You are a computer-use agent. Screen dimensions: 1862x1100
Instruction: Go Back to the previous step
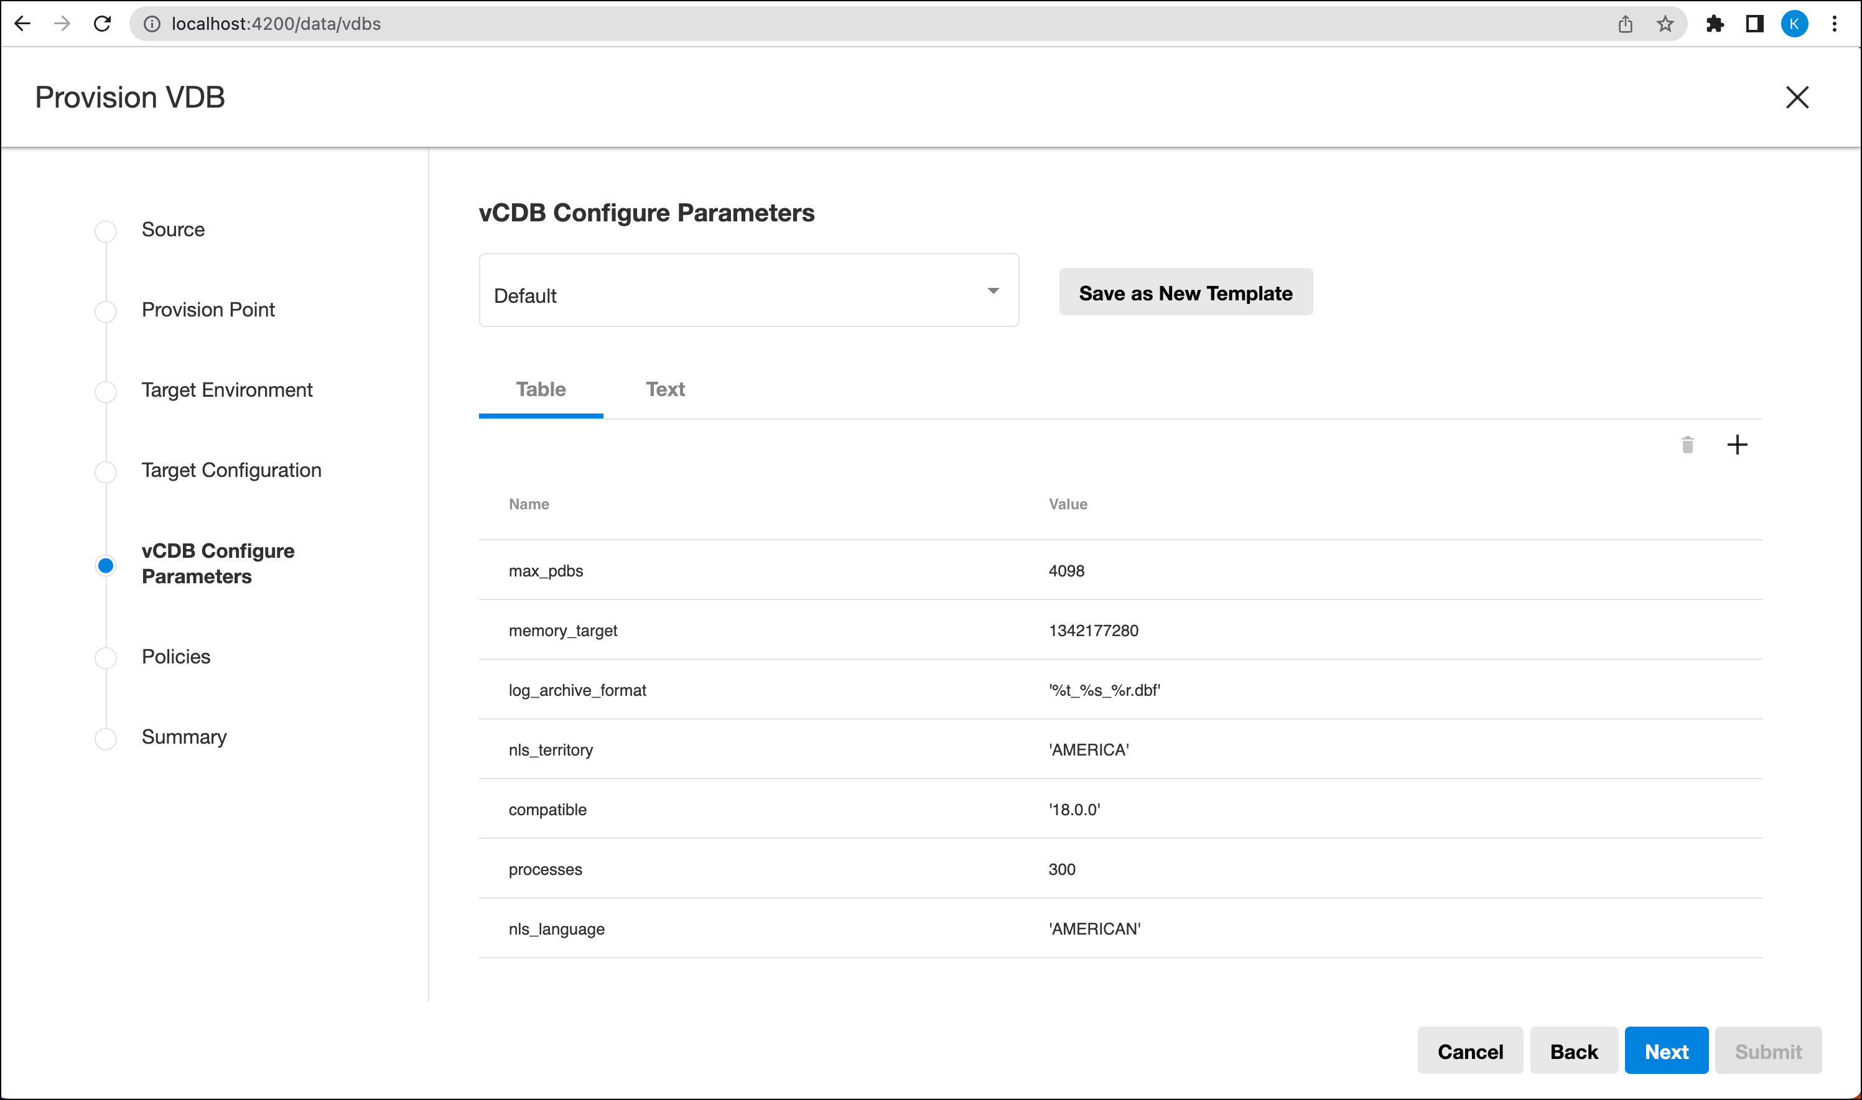(x=1573, y=1050)
